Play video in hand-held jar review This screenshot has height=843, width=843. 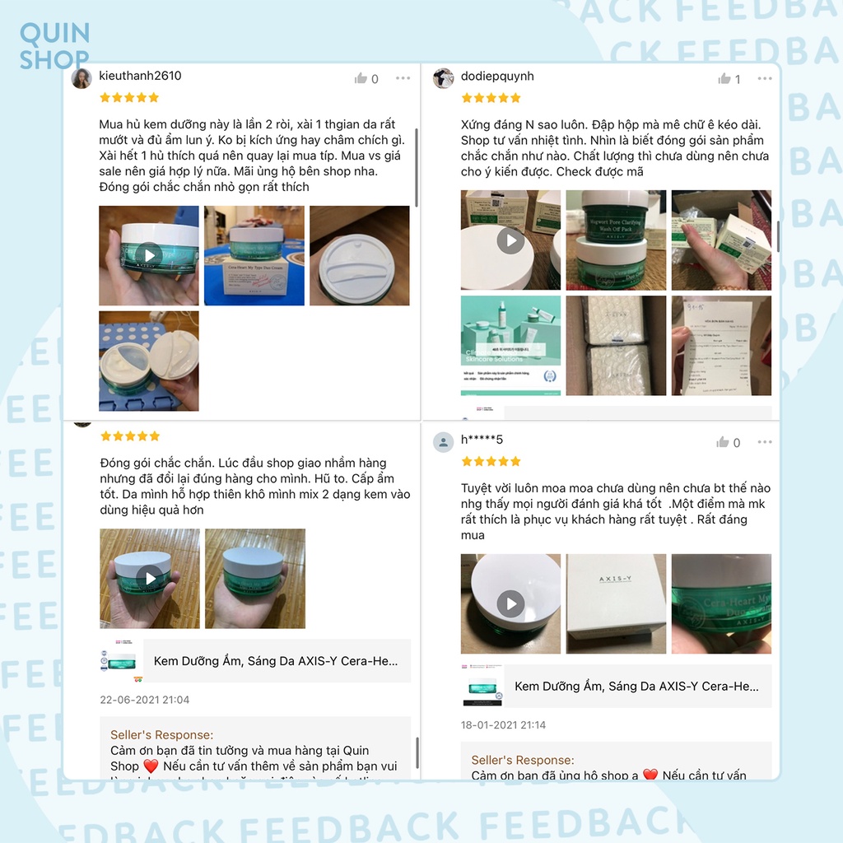tap(150, 579)
